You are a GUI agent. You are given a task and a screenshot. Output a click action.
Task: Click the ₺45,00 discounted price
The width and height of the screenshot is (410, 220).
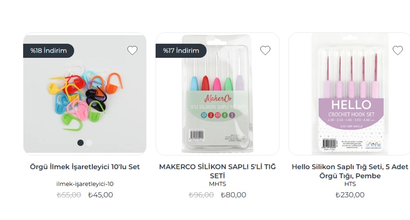tap(101, 195)
